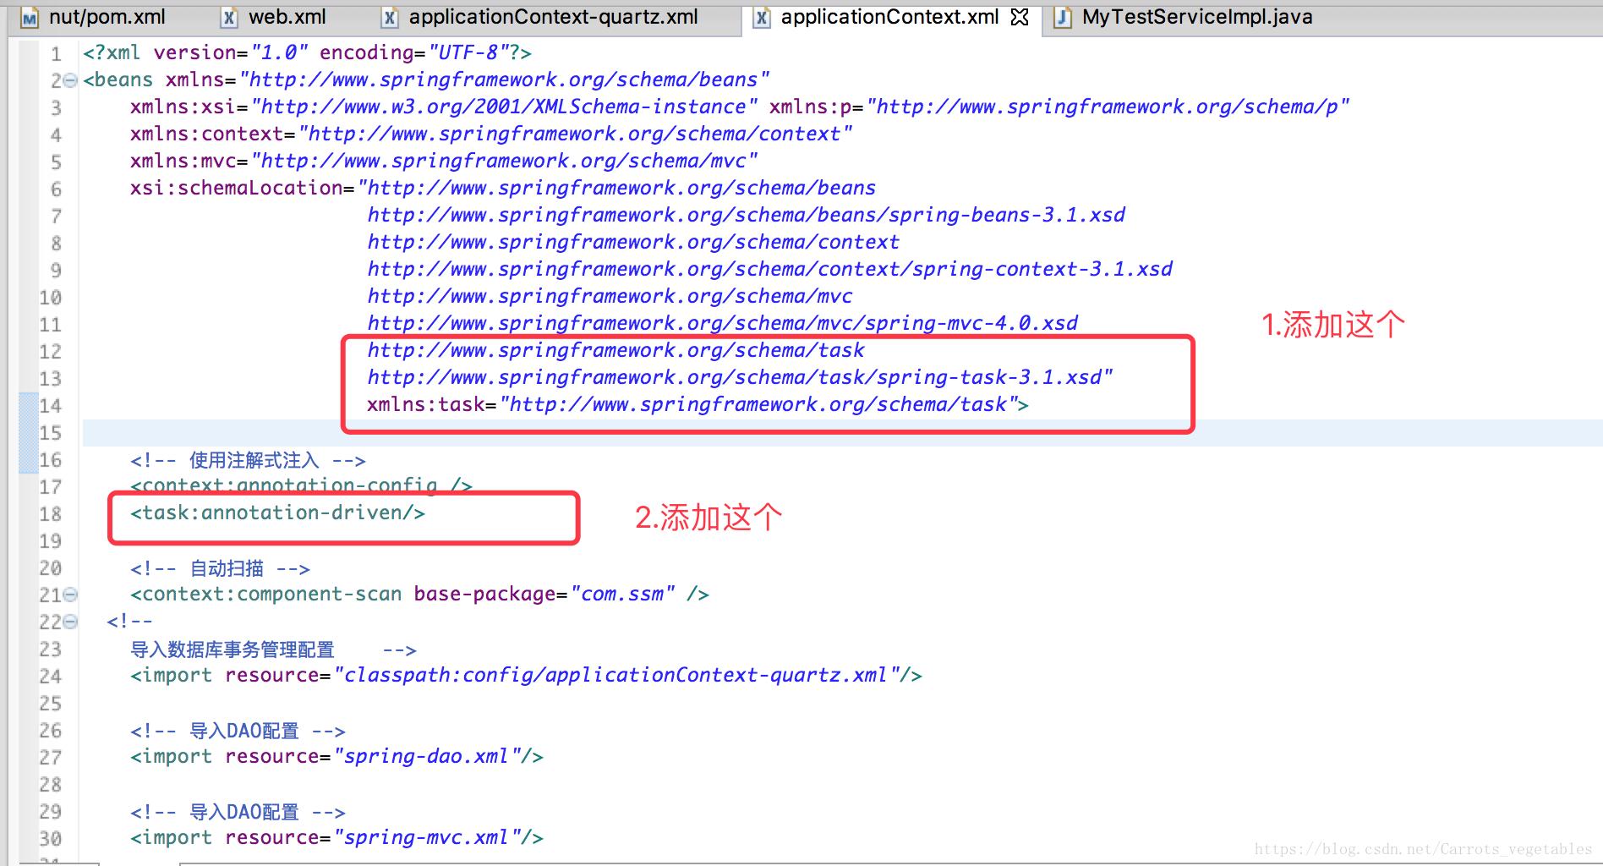The width and height of the screenshot is (1603, 866).
Task: Collapse the beans element fold on line 2
Action: pyautogui.click(x=71, y=81)
